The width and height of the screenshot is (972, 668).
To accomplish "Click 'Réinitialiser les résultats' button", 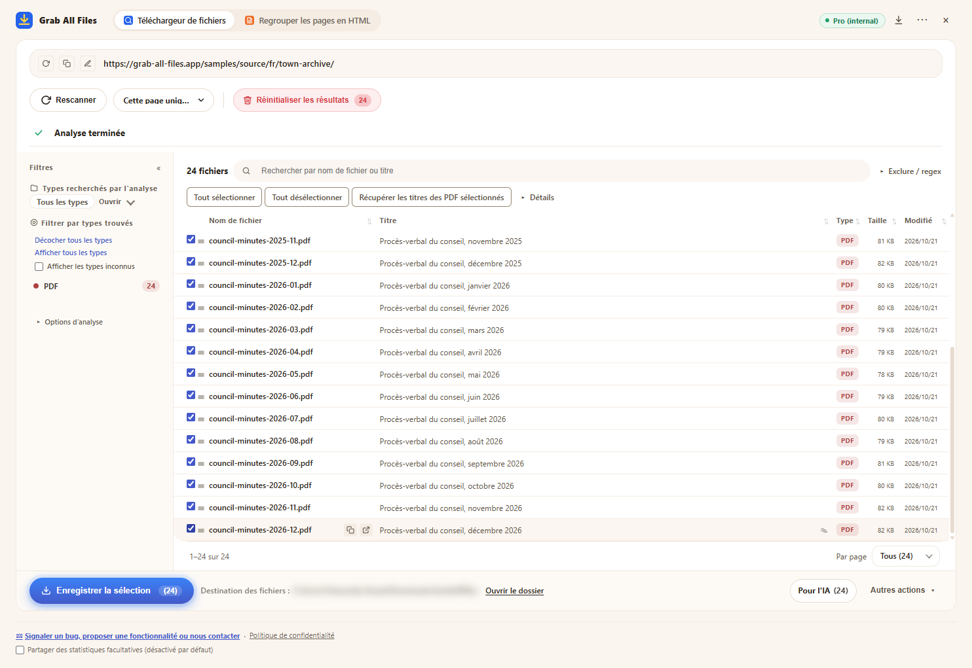I will 307,100.
